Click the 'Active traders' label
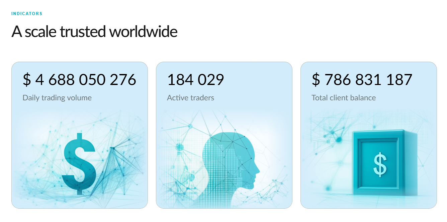Screen dimensions: 447x222 190,98
